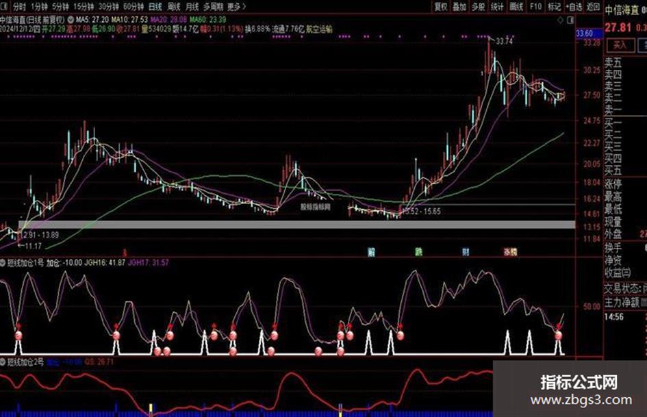Select the 1分钟 period tab
This screenshot has height=417, width=647.
pyautogui.click(x=39, y=7)
